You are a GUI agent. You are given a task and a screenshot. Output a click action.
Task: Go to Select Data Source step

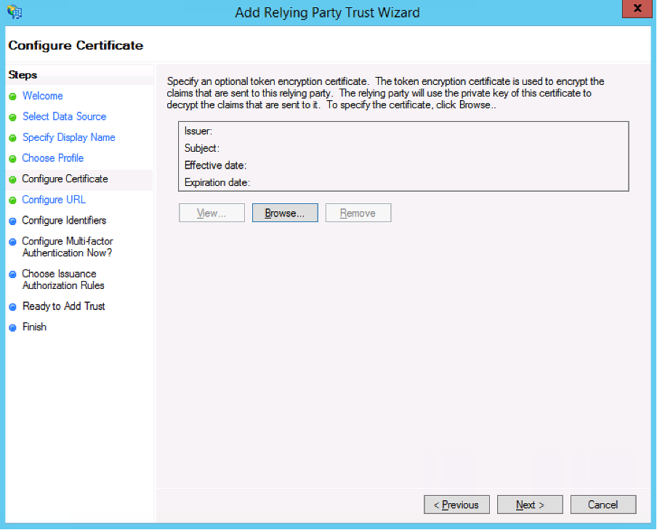[64, 116]
